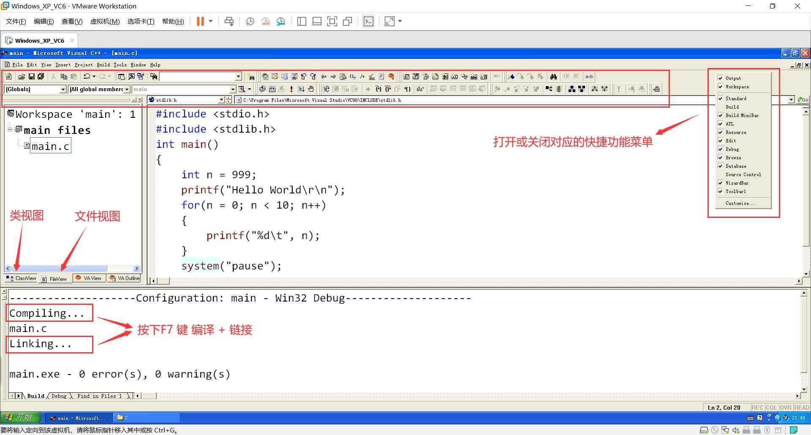The height and width of the screenshot is (435, 811).
Task: Click the VMware pause virtual machine icon
Action: tap(200, 21)
